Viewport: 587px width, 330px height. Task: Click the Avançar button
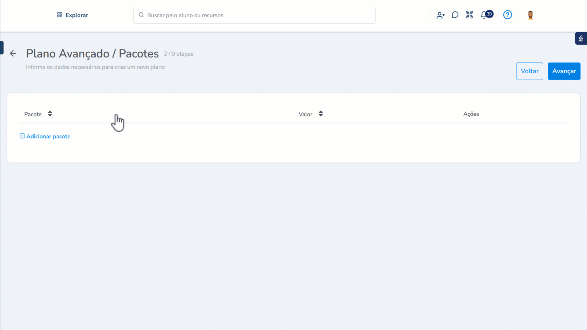pyautogui.click(x=564, y=71)
